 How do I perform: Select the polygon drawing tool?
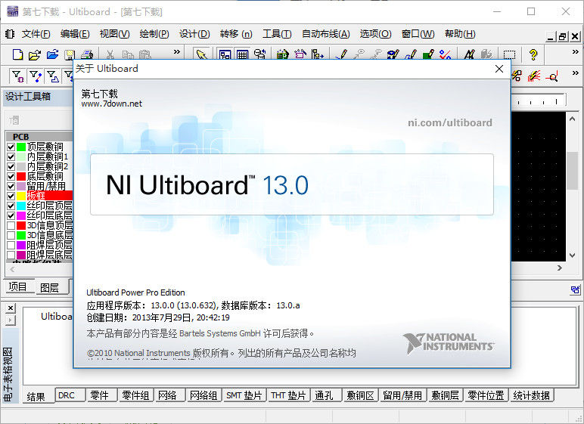click(411, 54)
